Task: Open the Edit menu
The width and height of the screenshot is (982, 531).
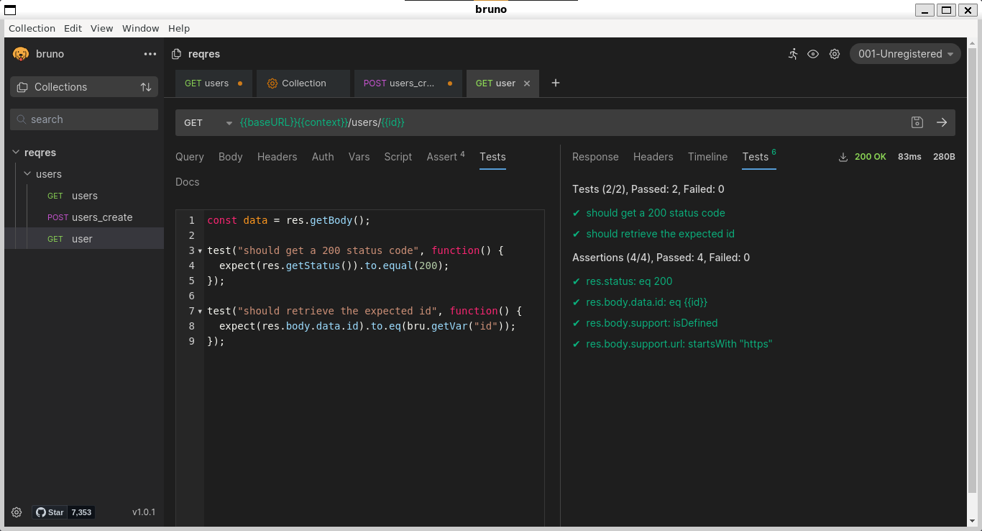Action: (73, 28)
